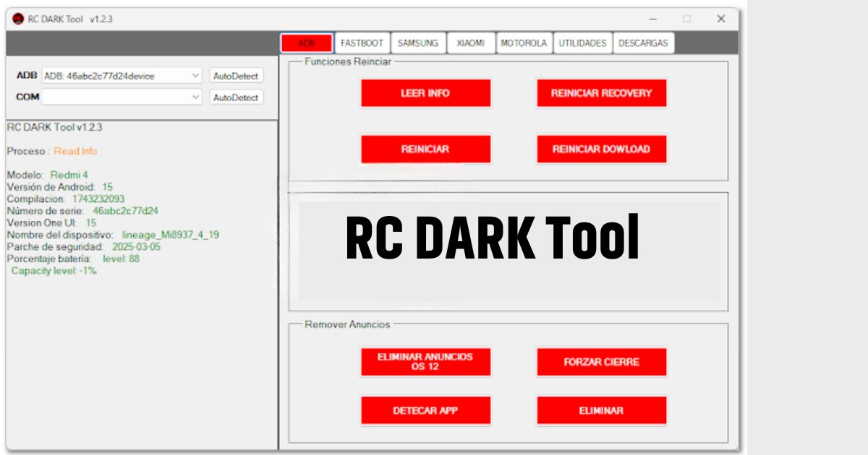Screen dimensions: 868x455
Task: Maximize the RC DARK Tool window
Action: pos(687,19)
